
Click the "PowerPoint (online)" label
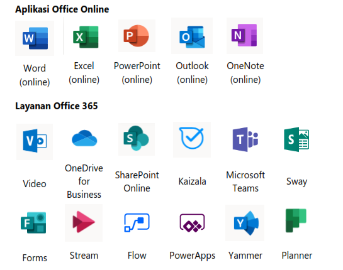tap(137, 73)
